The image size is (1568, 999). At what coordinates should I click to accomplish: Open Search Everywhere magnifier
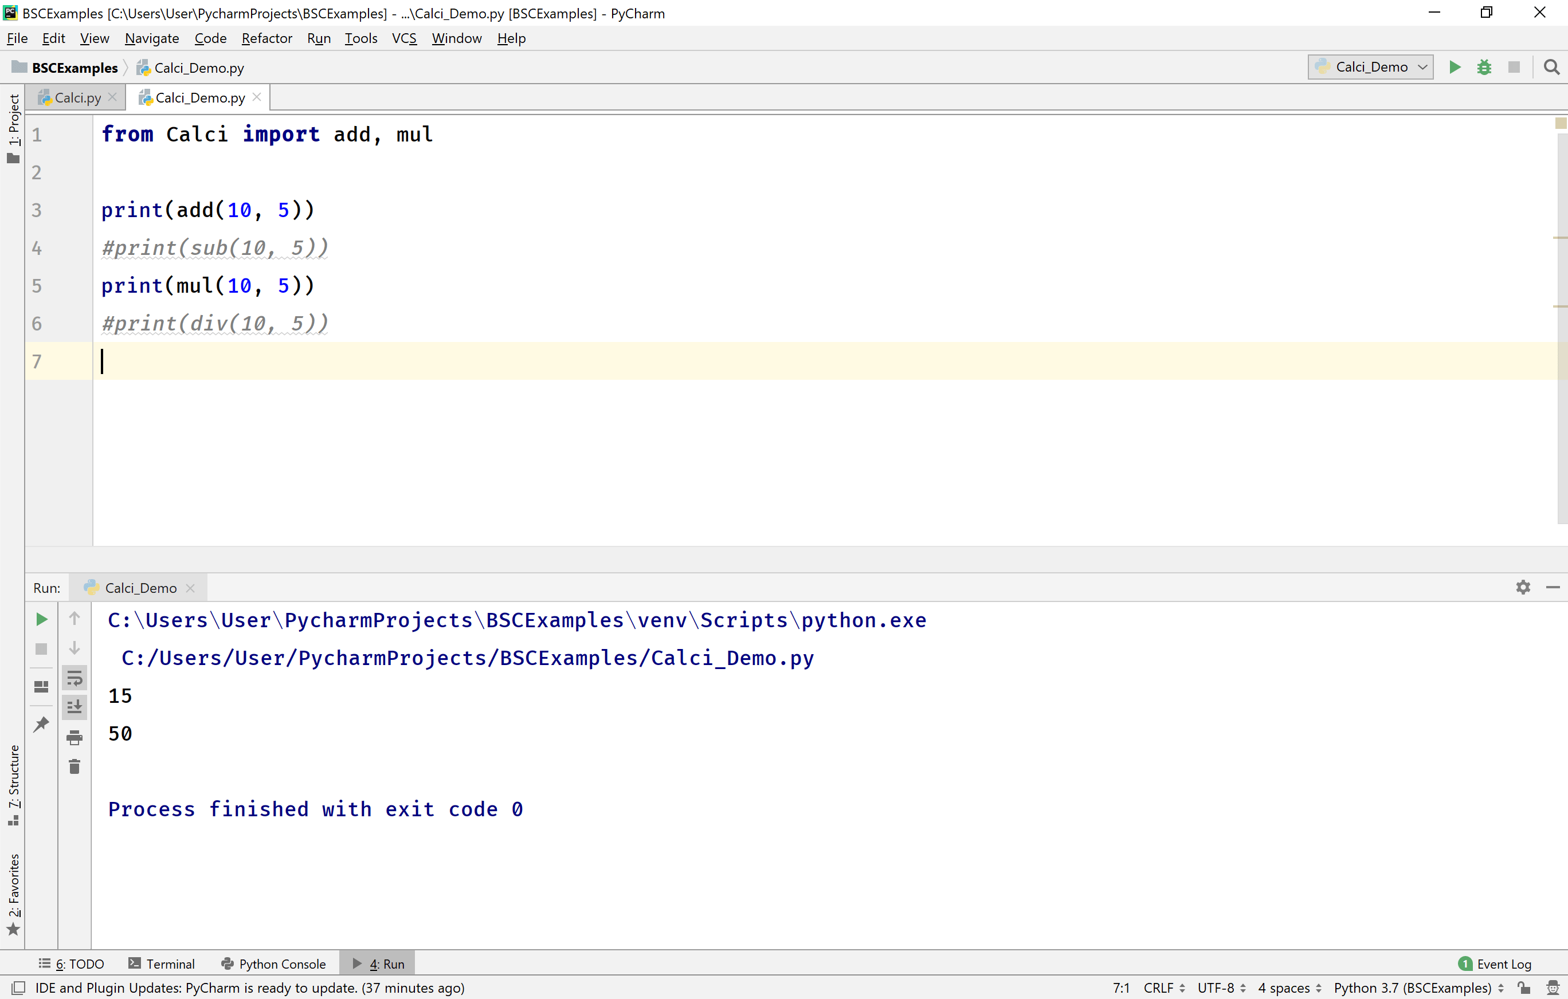coord(1551,67)
